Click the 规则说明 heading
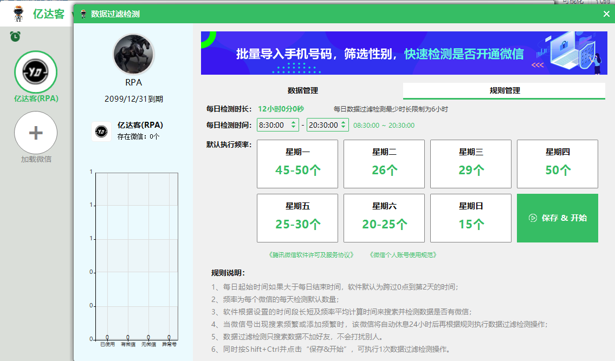Screen dimensions: 615x361 click(x=228, y=273)
